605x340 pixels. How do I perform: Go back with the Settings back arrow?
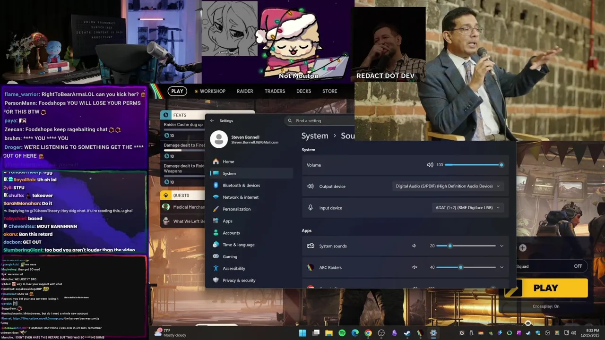coord(212,120)
